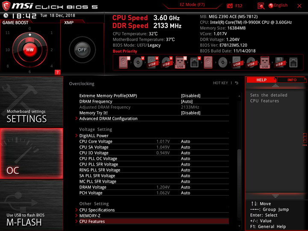Screen dimensions: 308x231
Task: Select the USB floppy boot icon
Action: [x=279, y=62]
